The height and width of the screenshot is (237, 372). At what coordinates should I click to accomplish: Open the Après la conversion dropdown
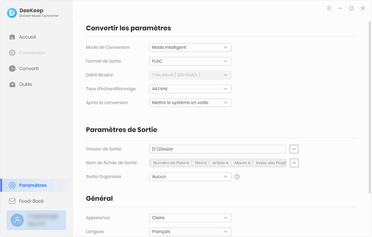[190, 103]
